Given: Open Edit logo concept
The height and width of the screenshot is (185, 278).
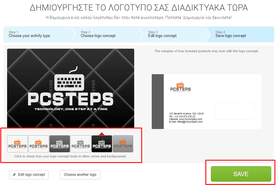Looking at the screenshot, I should pyautogui.click(x=29, y=175).
